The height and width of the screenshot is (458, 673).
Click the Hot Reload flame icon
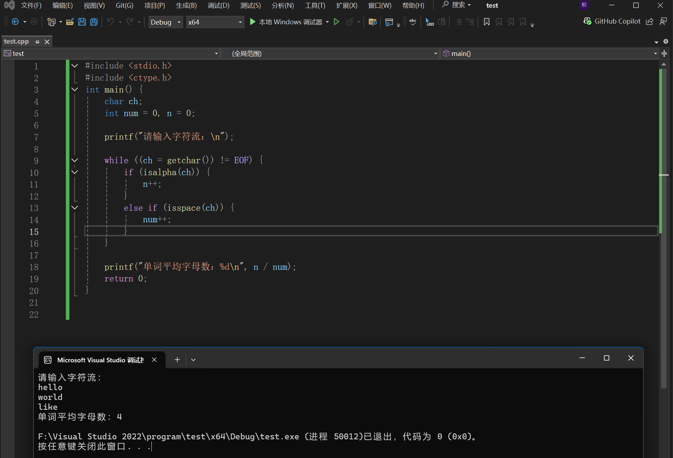tap(349, 22)
